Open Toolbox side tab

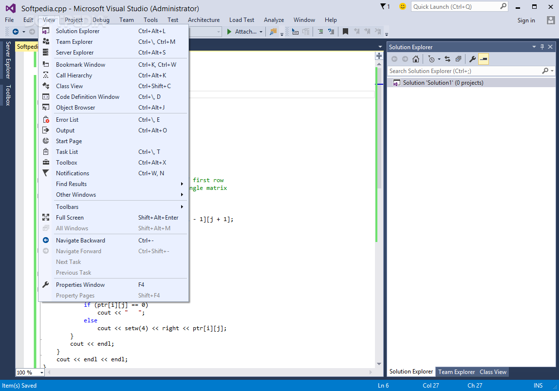[8, 95]
